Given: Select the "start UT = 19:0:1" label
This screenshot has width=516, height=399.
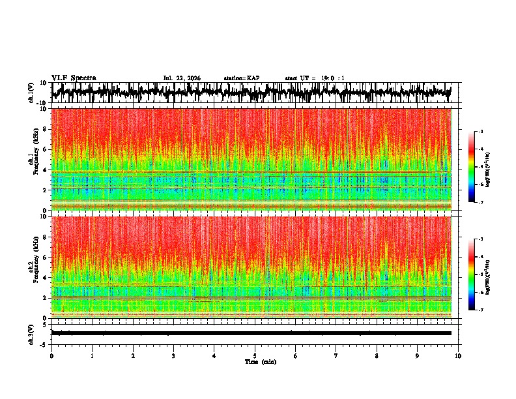Looking at the screenshot, I should click(x=315, y=78).
